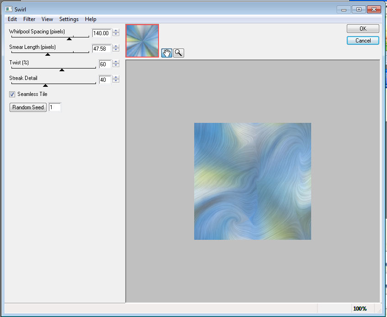Image resolution: width=387 pixels, height=317 pixels.
Task: Open the View menu
Action: pos(47,19)
